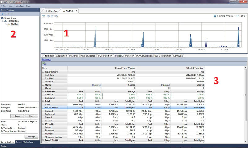Image resolution: width=248 pixels, height=148 pixels.
Task: Click the Current Time Window column header
Action: 102,68
